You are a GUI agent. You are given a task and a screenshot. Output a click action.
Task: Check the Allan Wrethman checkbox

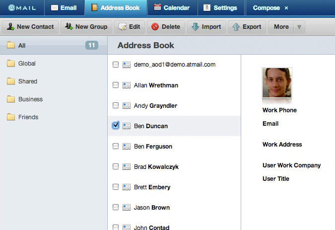(x=116, y=85)
